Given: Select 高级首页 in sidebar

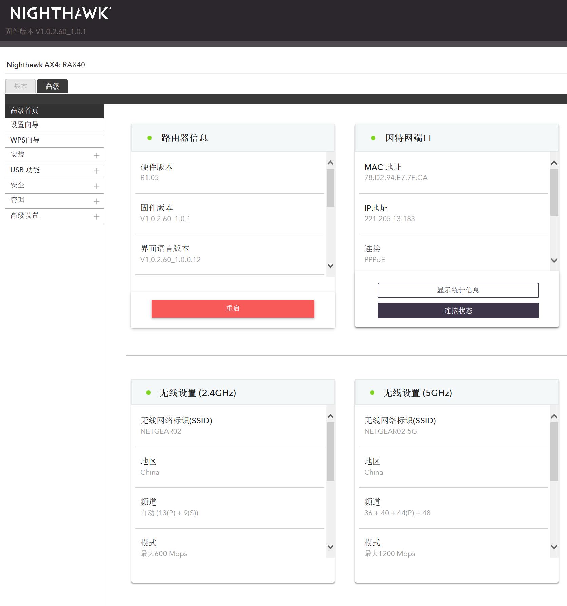Looking at the screenshot, I should (24, 111).
